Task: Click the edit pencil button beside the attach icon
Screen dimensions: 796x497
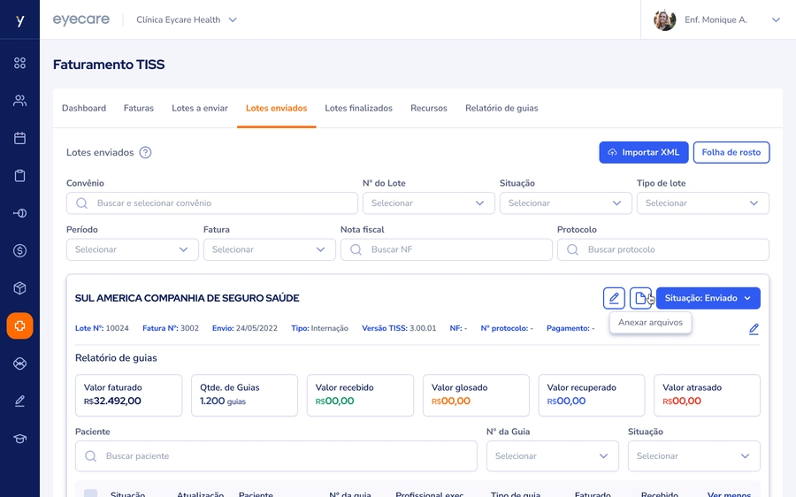Action: point(614,298)
